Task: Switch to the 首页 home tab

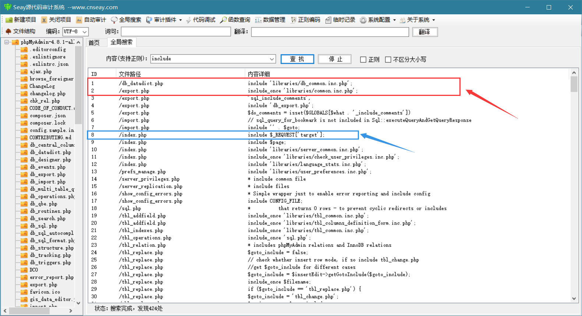Action: click(x=94, y=43)
